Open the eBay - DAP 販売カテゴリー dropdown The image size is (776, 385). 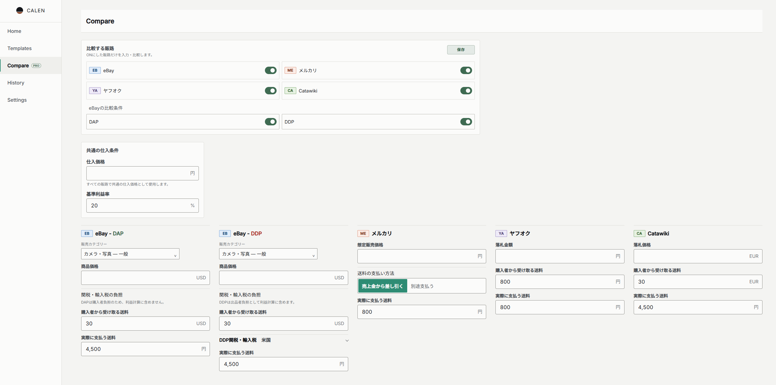(130, 254)
